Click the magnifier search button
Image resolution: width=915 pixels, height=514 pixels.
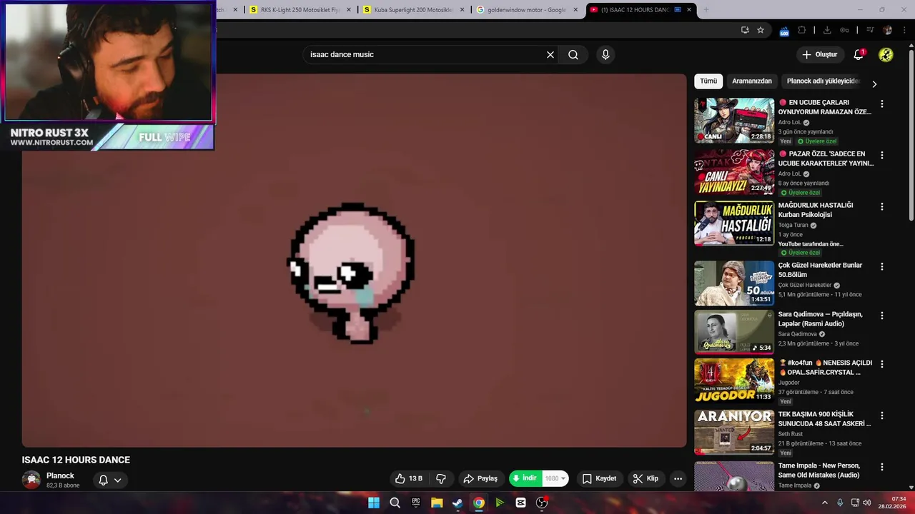point(573,54)
